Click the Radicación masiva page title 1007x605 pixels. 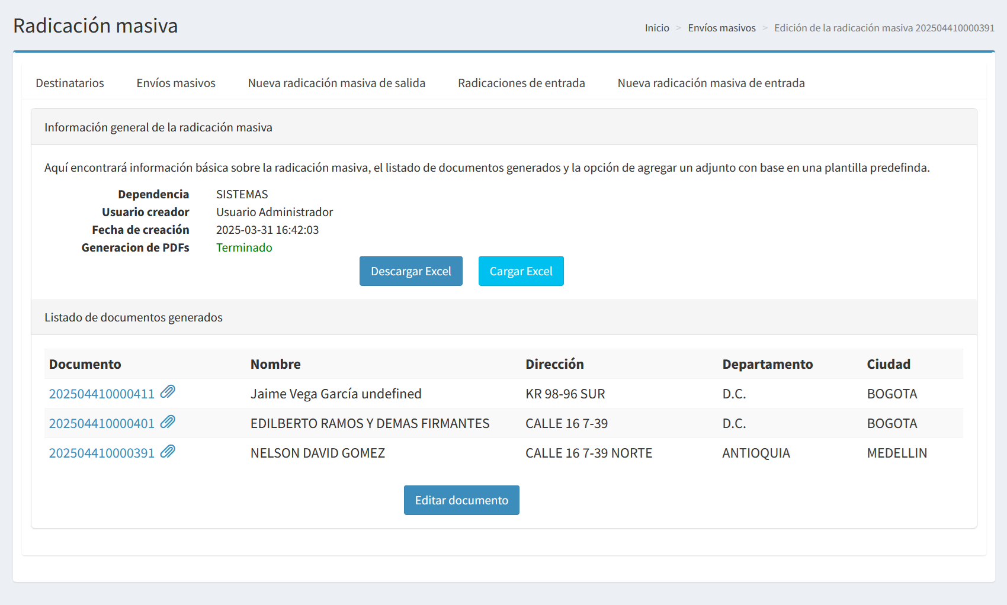pyautogui.click(x=95, y=25)
